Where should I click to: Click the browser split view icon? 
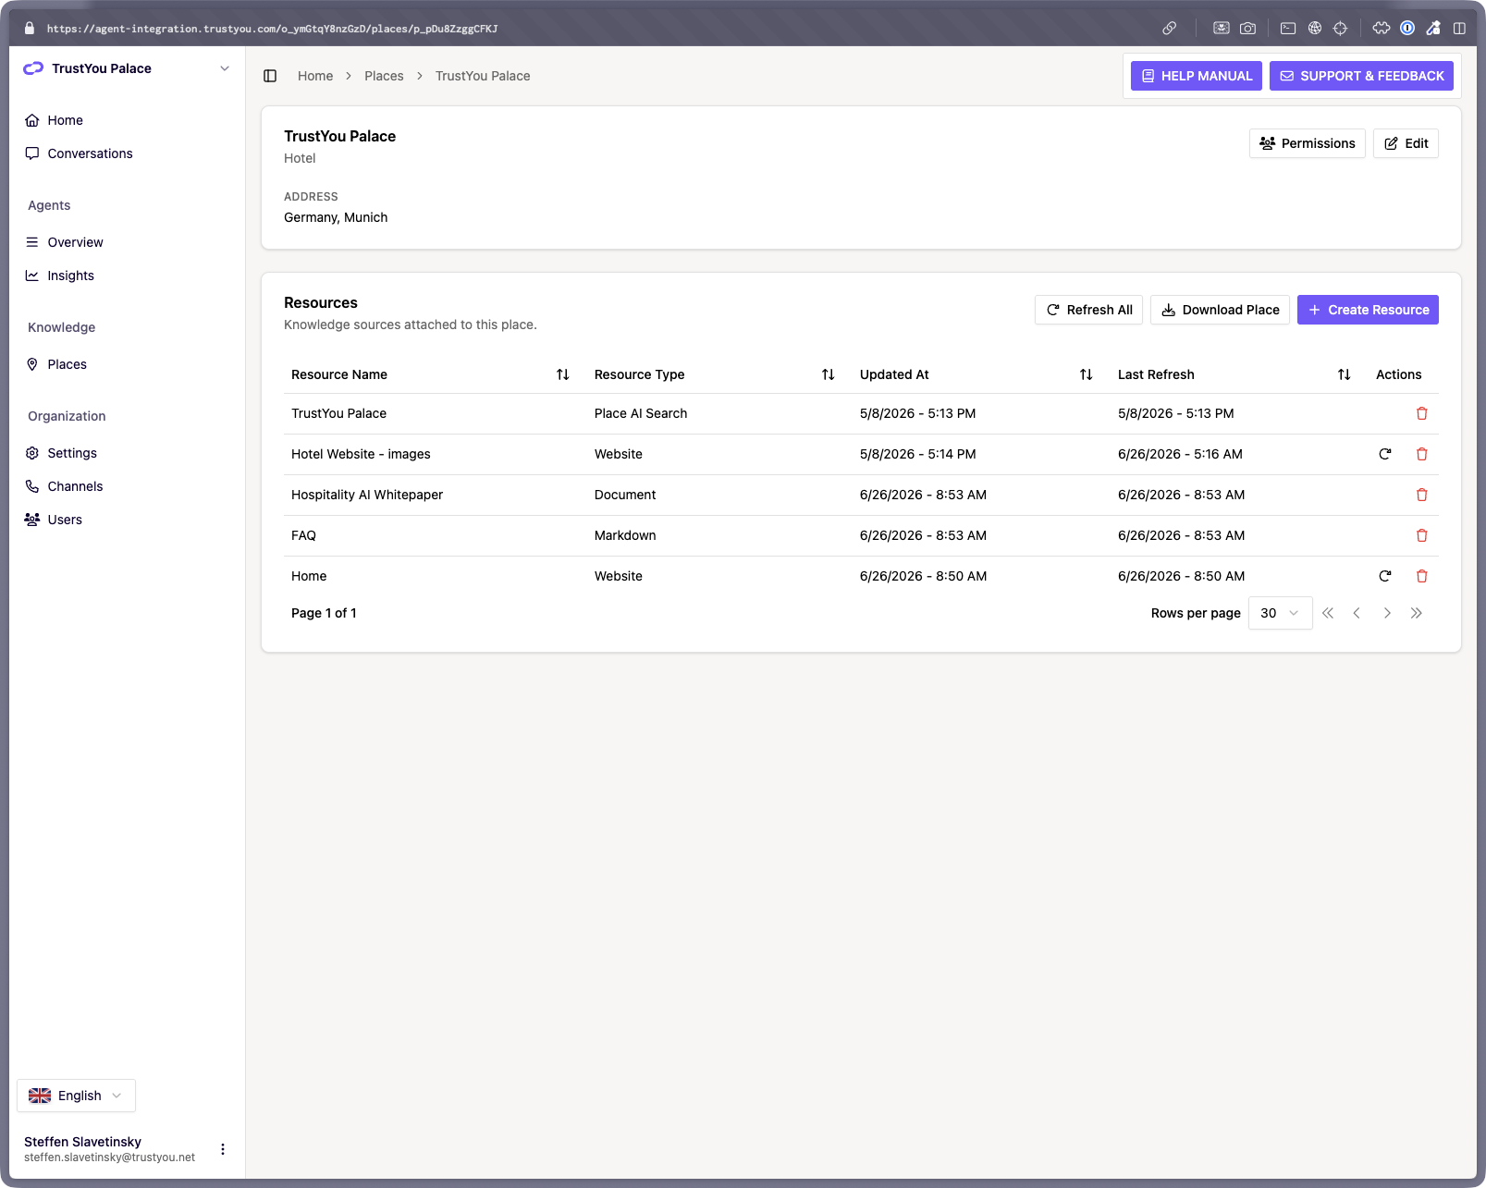1459,28
